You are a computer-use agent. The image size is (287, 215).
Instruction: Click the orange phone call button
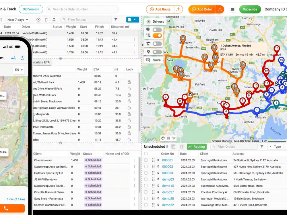(x=12, y=208)
